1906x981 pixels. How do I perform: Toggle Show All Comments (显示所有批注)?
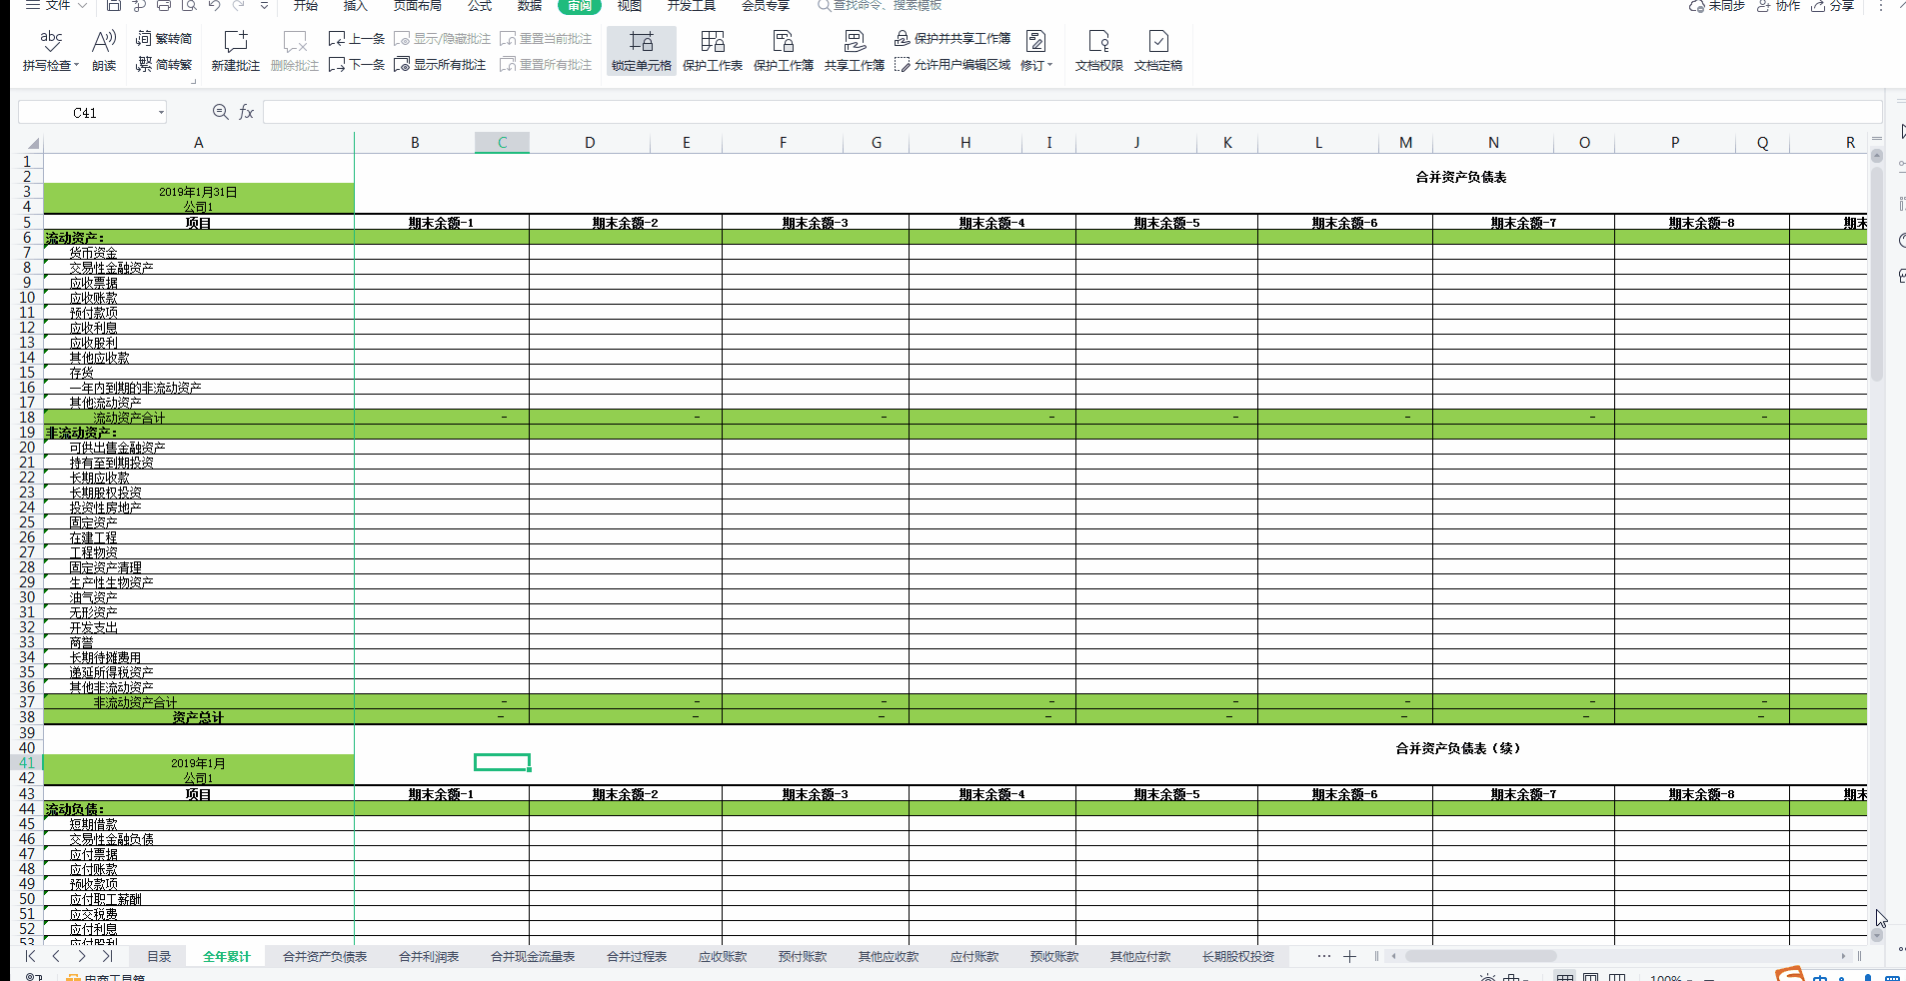[x=440, y=65]
